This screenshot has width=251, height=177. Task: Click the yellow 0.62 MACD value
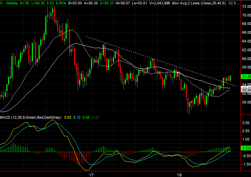[x=68, y=117]
